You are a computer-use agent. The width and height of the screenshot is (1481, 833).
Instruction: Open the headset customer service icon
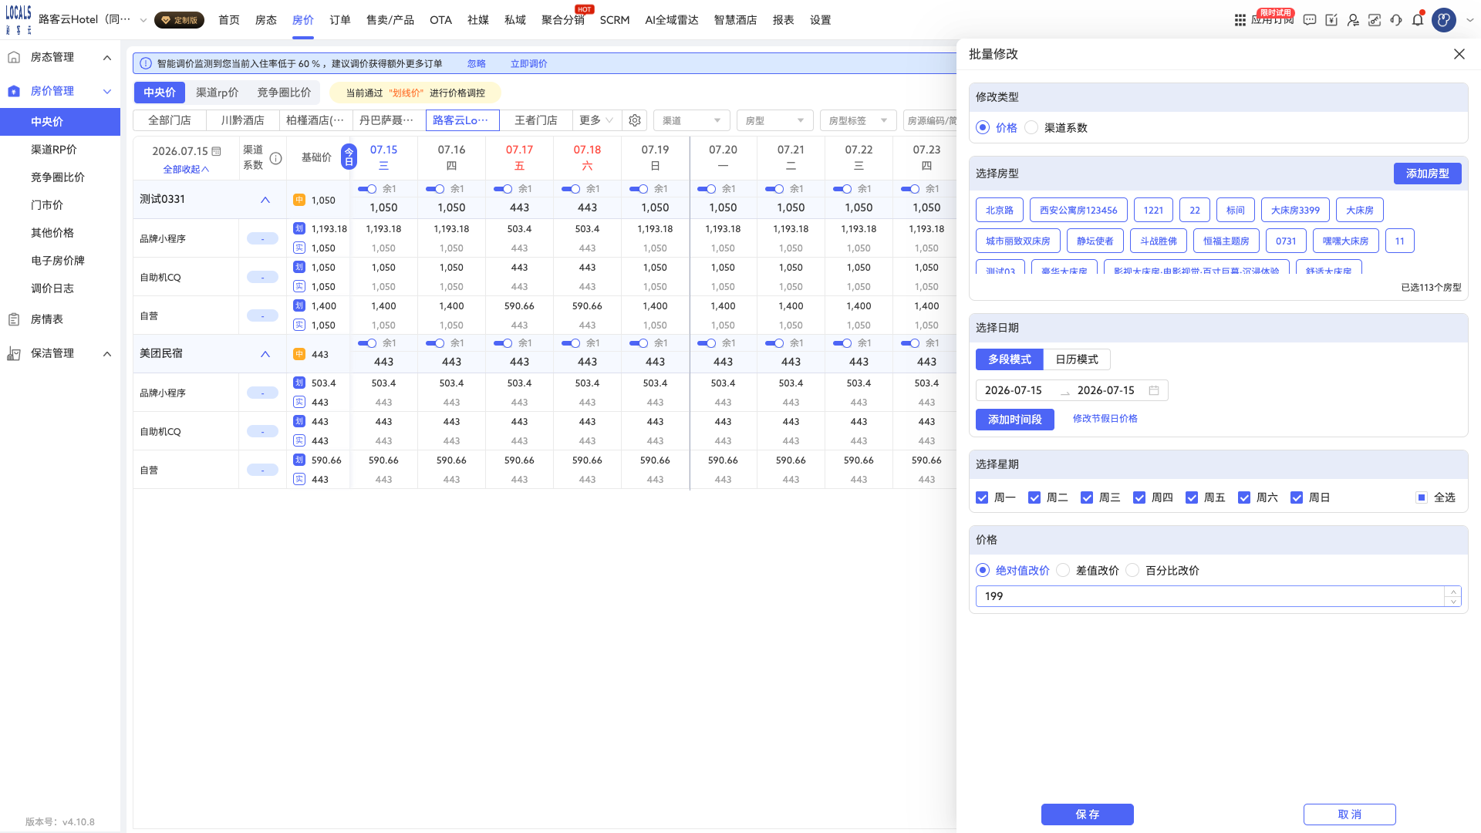tap(1395, 20)
